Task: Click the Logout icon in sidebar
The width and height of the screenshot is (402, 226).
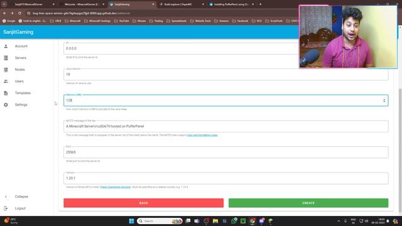Action: [6, 208]
